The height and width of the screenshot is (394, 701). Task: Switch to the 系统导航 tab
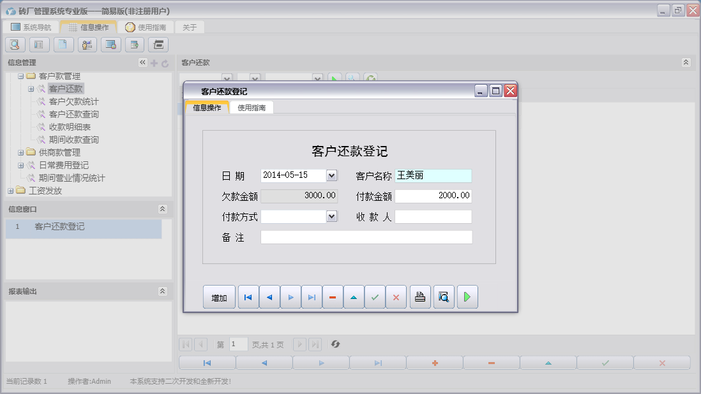pyautogui.click(x=31, y=27)
